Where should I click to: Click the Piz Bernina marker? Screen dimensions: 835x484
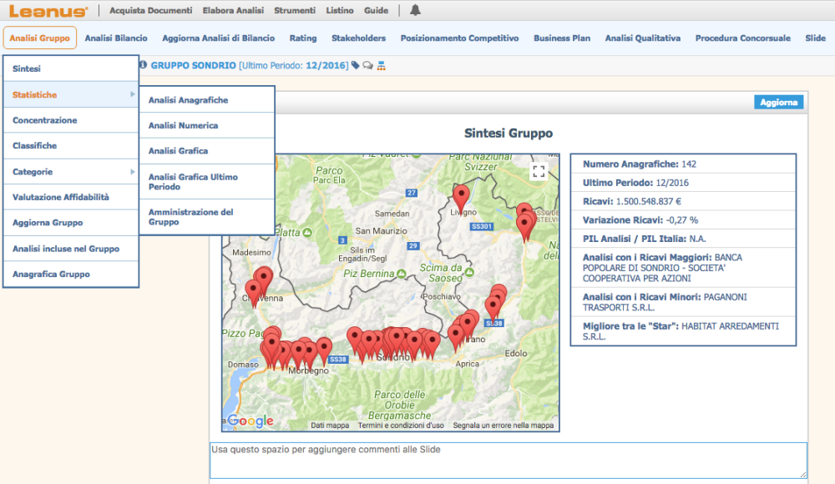tap(402, 273)
